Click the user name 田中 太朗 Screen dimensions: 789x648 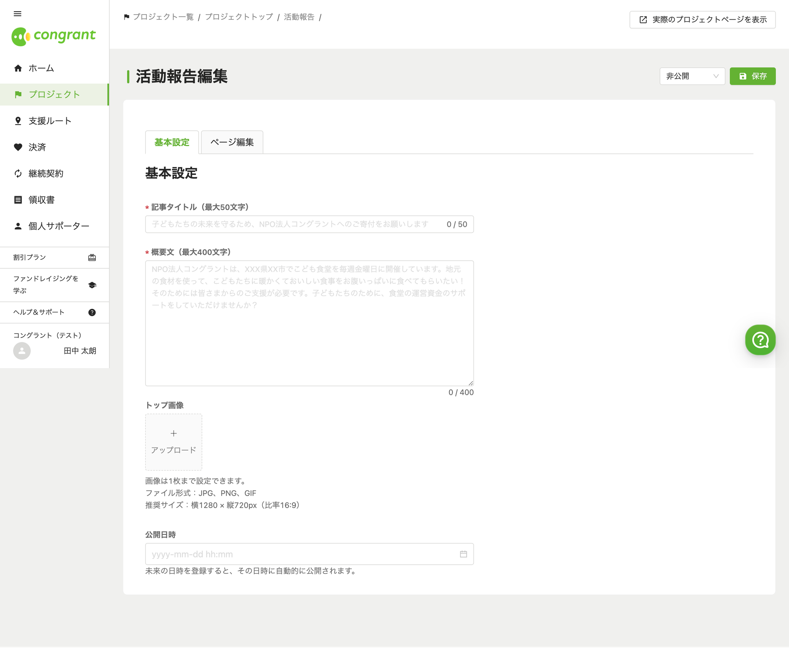pos(80,351)
